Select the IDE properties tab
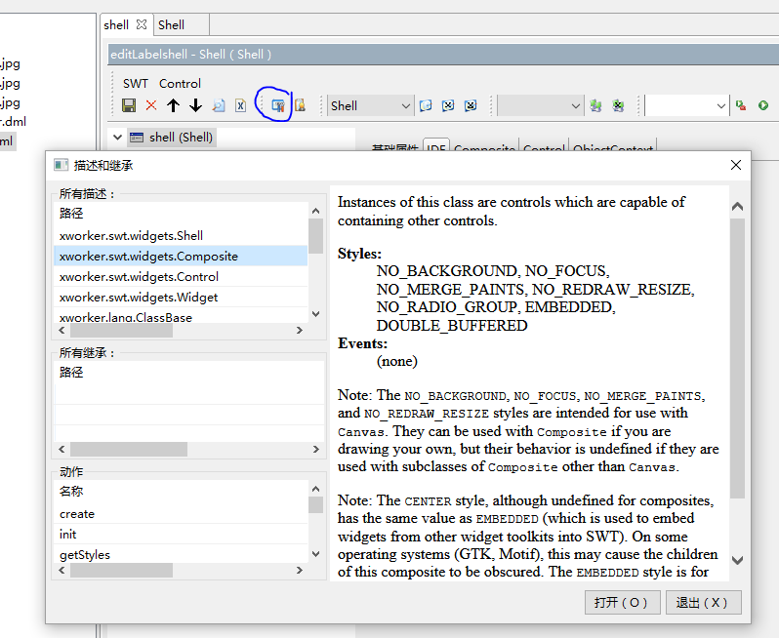The image size is (779, 638). (x=436, y=146)
